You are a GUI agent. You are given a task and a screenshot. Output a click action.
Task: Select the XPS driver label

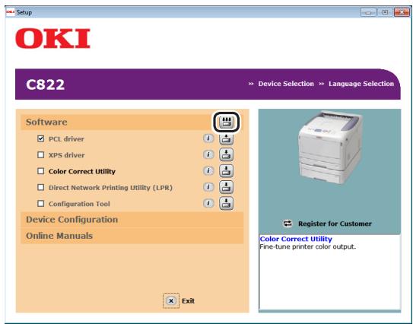click(x=67, y=155)
